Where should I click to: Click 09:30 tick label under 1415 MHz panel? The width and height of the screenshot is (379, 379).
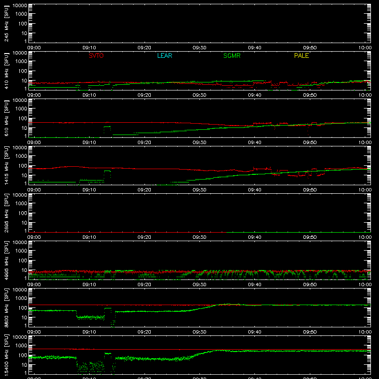pyautogui.click(x=199, y=190)
